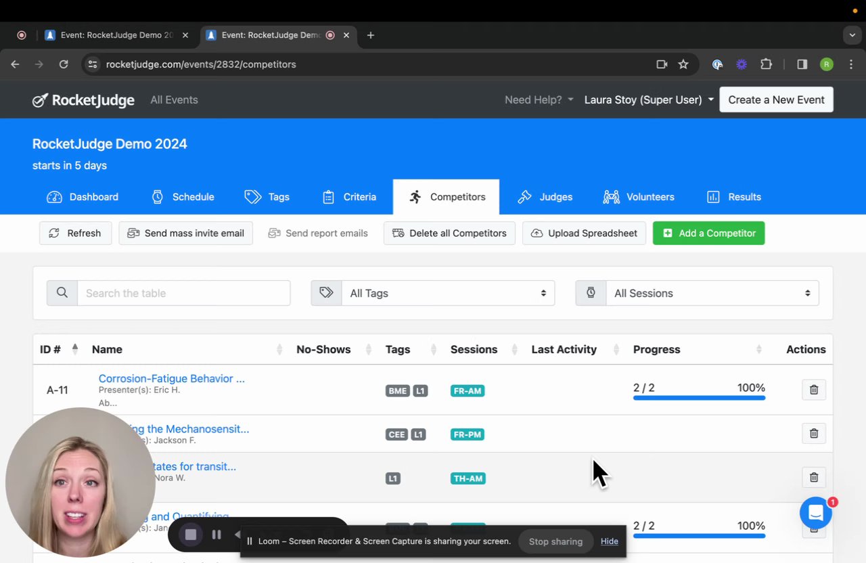Close the first RocketJudge Demo browser tab
The width and height of the screenshot is (866, 563).
click(185, 35)
